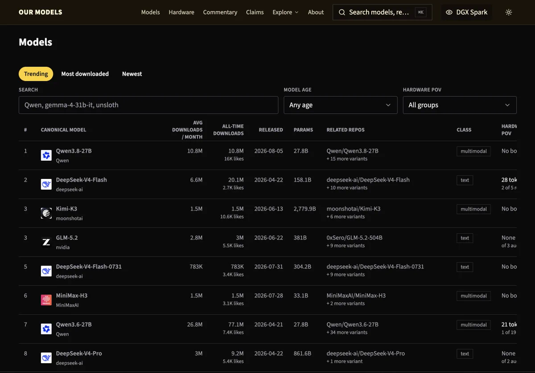
Task: Open the DeepSeek-V4-Pro model link
Action: [x=79, y=353]
